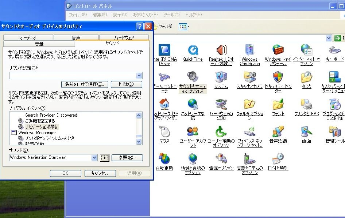Open Automatic Updates (自動更新) icon

(164, 159)
